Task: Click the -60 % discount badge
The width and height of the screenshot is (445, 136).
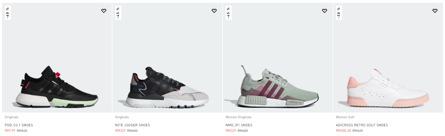Action: pos(8,13)
